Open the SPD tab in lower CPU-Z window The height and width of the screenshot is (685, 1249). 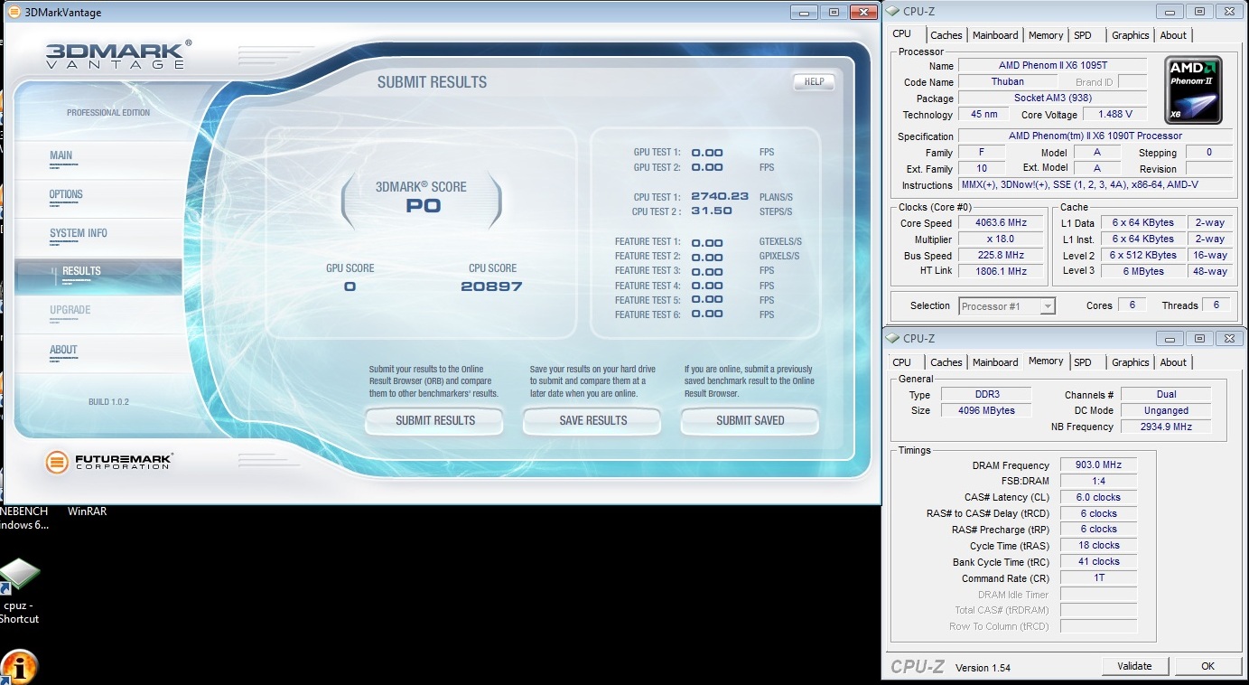pyautogui.click(x=1083, y=362)
